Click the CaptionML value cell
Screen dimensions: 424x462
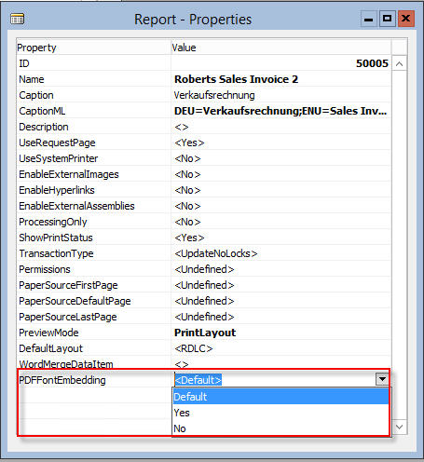[281, 111]
